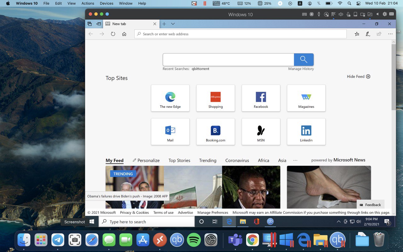Select the Coronavirus feed tab
This screenshot has width=403, height=252.
coord(237,160)
